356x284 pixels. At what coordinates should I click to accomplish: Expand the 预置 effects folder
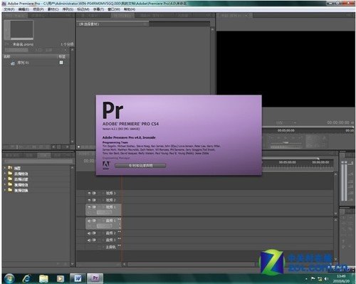click(x=5, y=168)
